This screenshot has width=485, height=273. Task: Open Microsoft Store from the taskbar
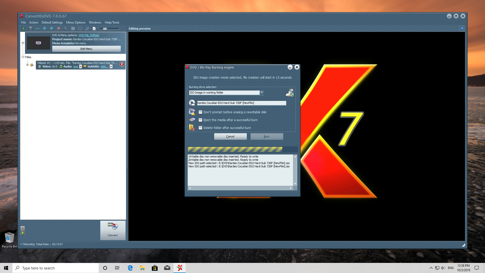155,268
